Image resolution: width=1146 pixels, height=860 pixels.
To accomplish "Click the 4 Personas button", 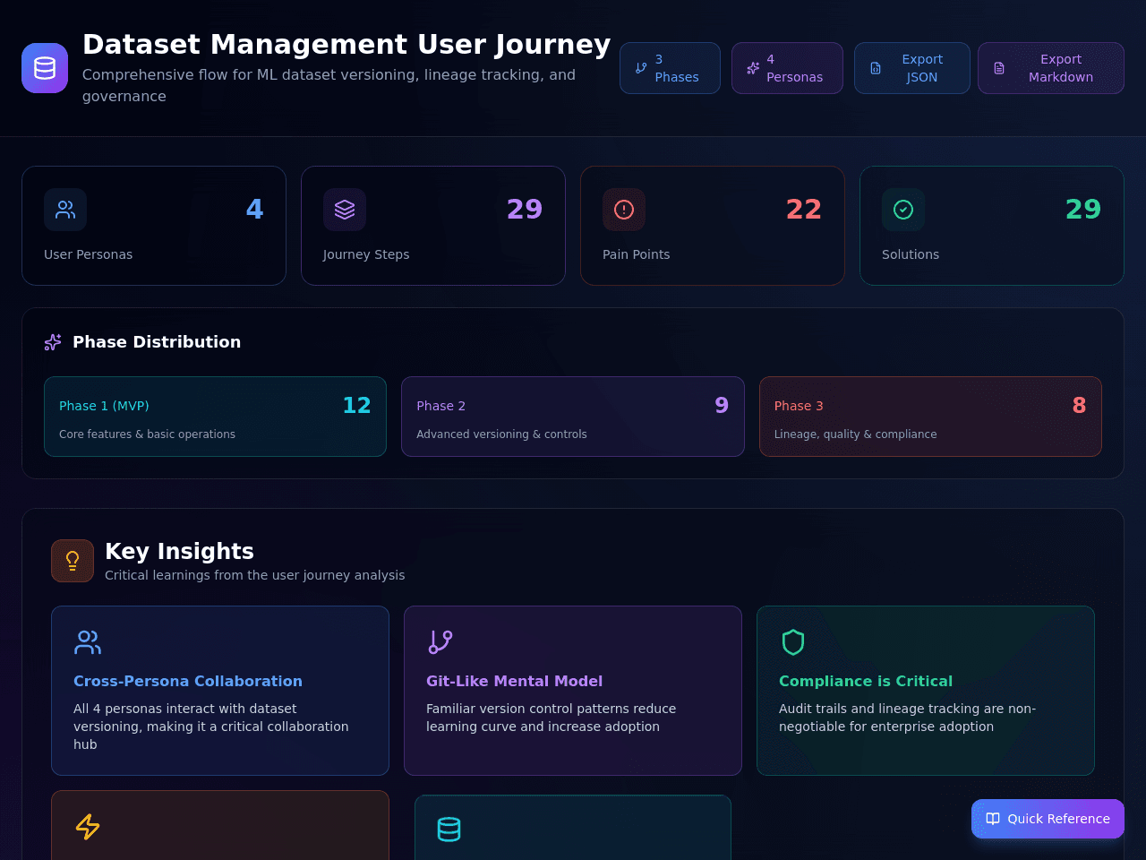I will tap(787, 68).
